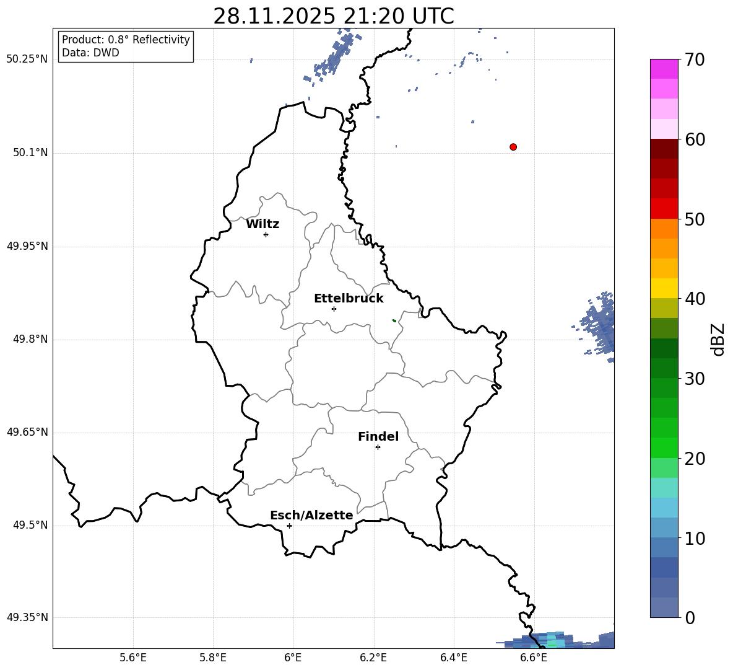Click the 49.95°N latitude label

(27, 245)
